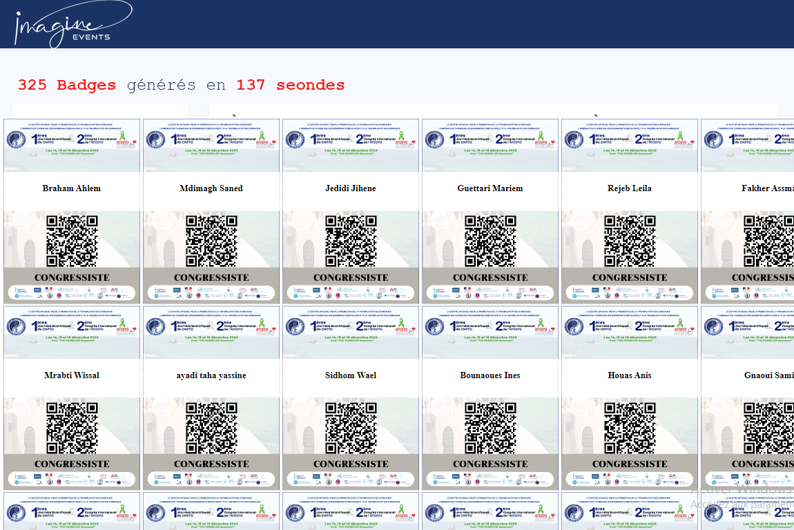The width and height of the screenshot is (794, 530).
Task: Open the Braham Ahlem badge
Action: [72, 211]
